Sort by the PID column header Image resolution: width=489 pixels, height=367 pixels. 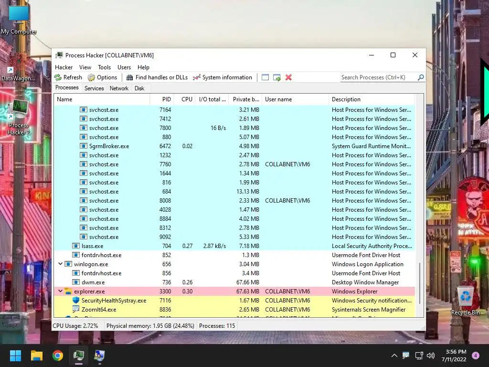coord(162,99)
